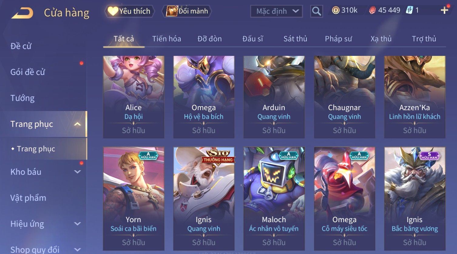Click the blue voucher ticket icon

[x=410, y=10]
